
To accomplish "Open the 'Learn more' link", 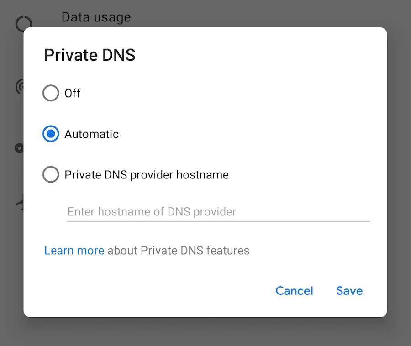I will point(74,251).
